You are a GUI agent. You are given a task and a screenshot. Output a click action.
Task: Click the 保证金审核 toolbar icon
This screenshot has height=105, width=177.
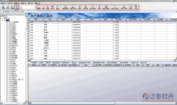(106, 7)
